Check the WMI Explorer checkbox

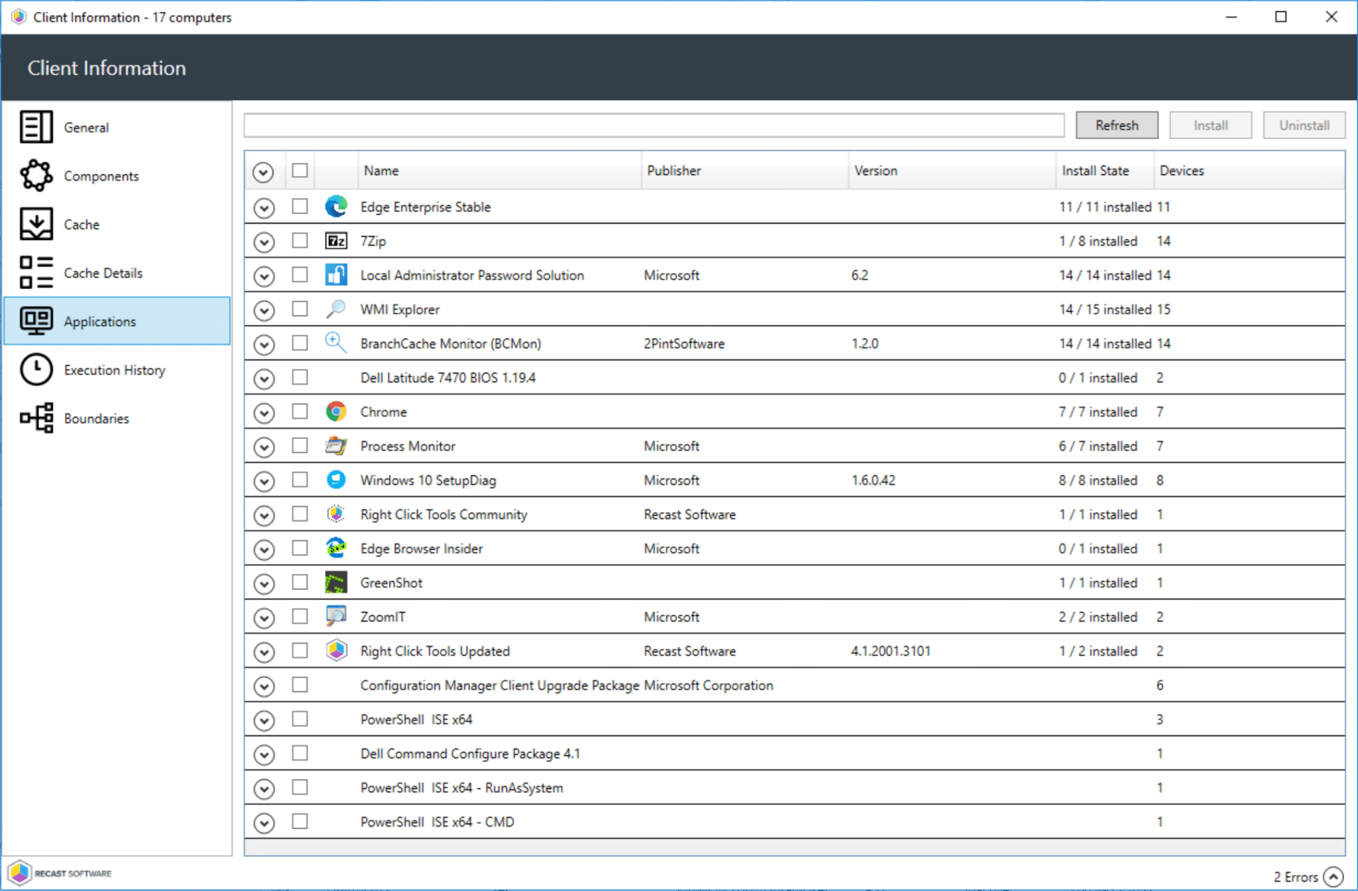coord(300,308)
